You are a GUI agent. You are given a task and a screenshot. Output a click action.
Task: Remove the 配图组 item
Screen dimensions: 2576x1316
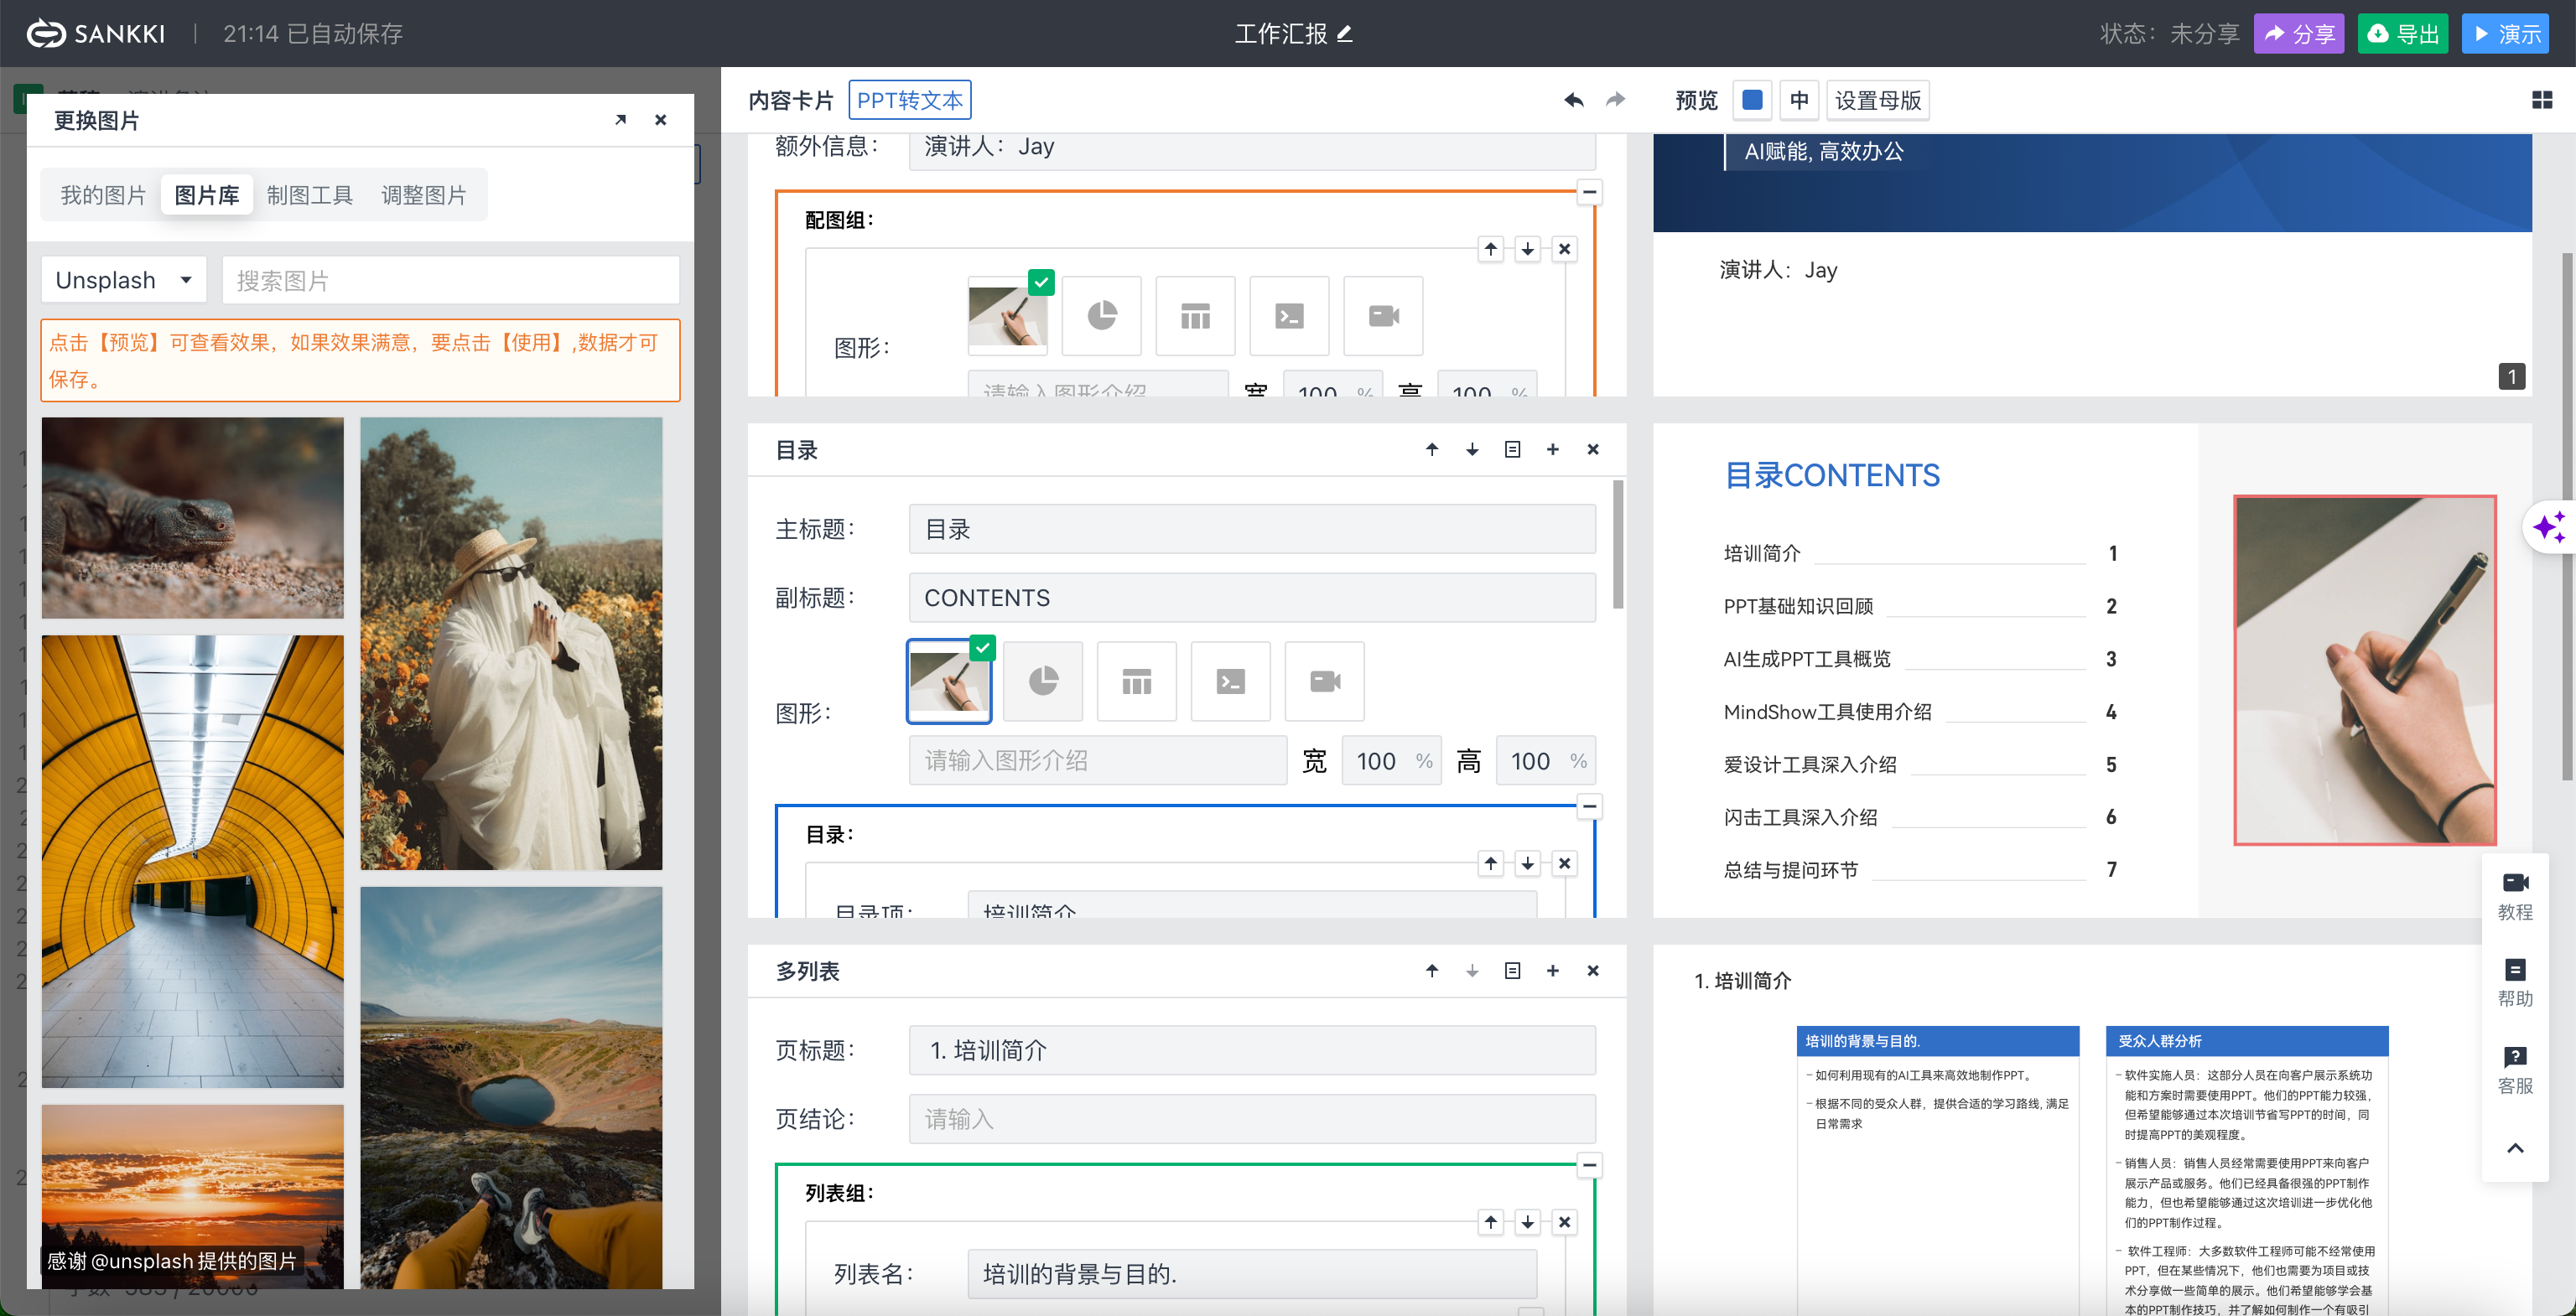coord(1565,249)
